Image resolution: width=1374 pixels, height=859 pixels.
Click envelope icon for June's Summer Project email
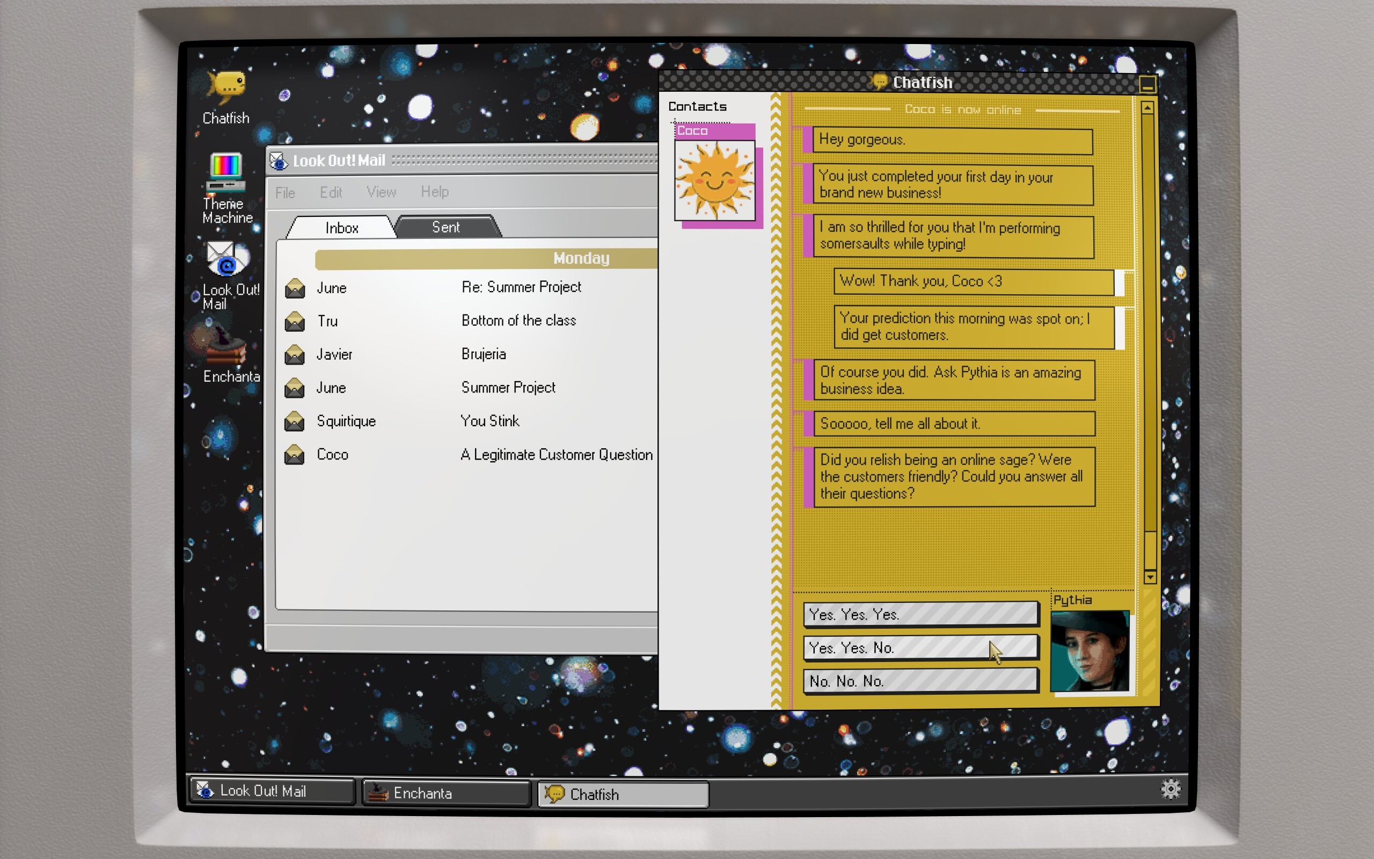tap(295, 388)
